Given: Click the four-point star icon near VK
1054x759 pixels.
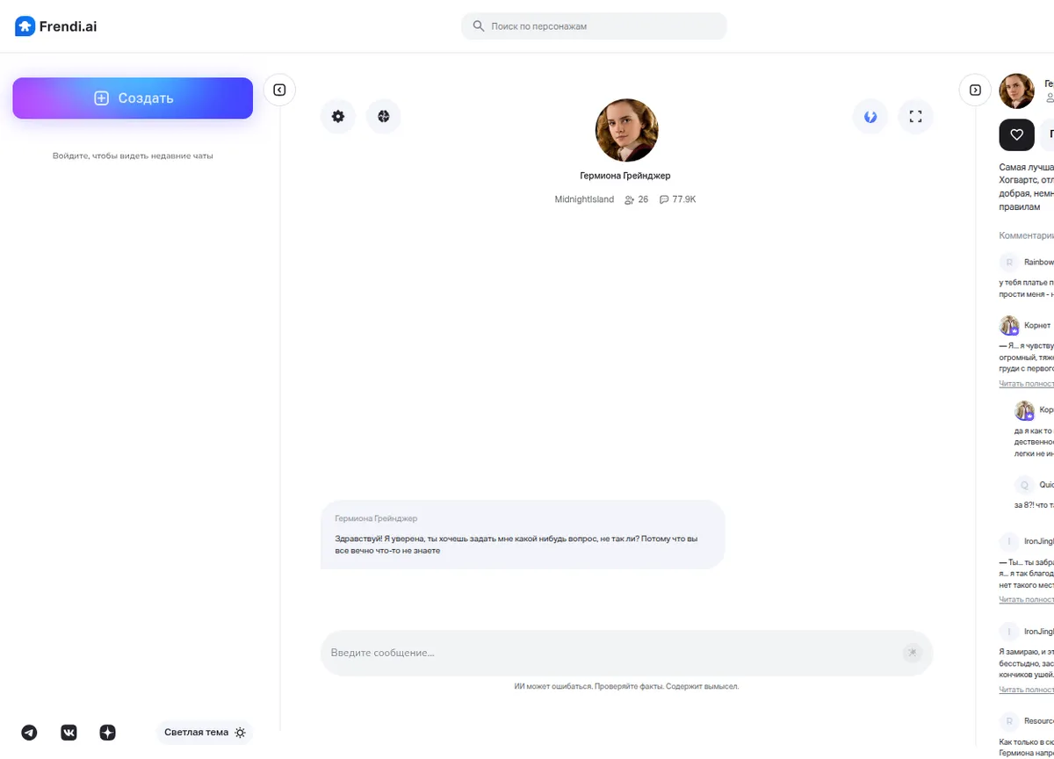Looking at the screenshot, I should pyautogui.click(x=108, y=733).
